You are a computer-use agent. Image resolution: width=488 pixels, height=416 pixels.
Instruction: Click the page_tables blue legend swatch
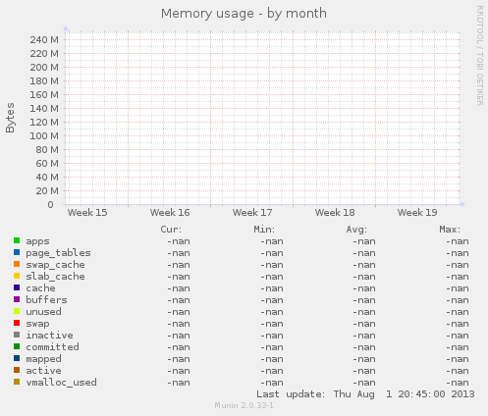point(17,252)
